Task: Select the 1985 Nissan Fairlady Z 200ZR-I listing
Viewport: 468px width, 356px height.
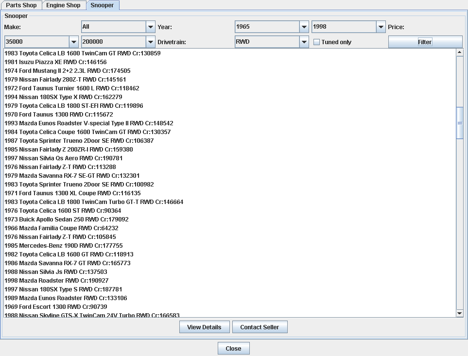Action: (x=230, y=150)
